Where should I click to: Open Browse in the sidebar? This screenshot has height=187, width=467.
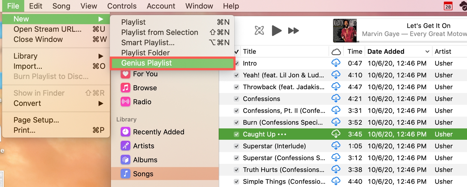tap(139, 88)
